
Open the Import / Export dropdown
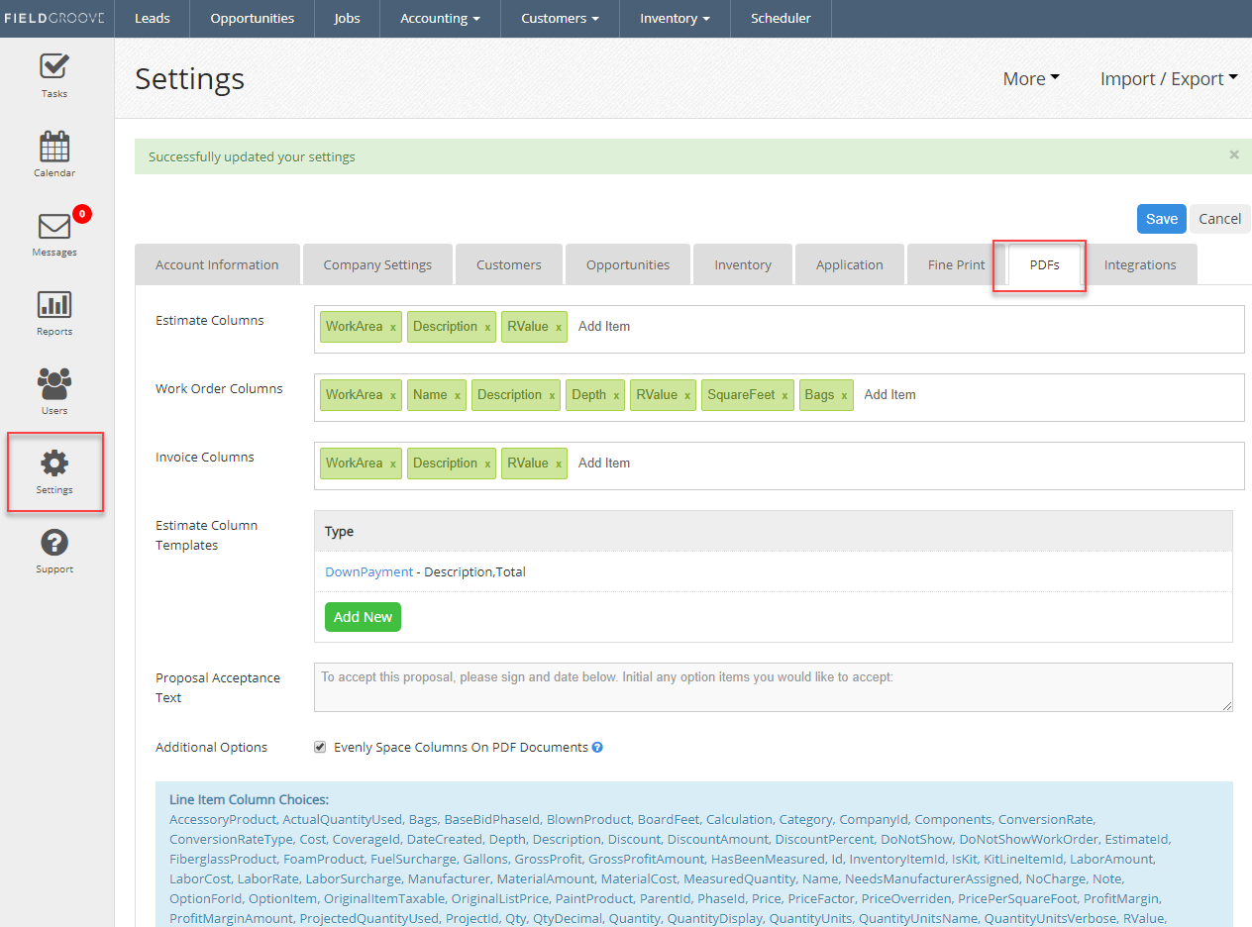click(1169, 79)
